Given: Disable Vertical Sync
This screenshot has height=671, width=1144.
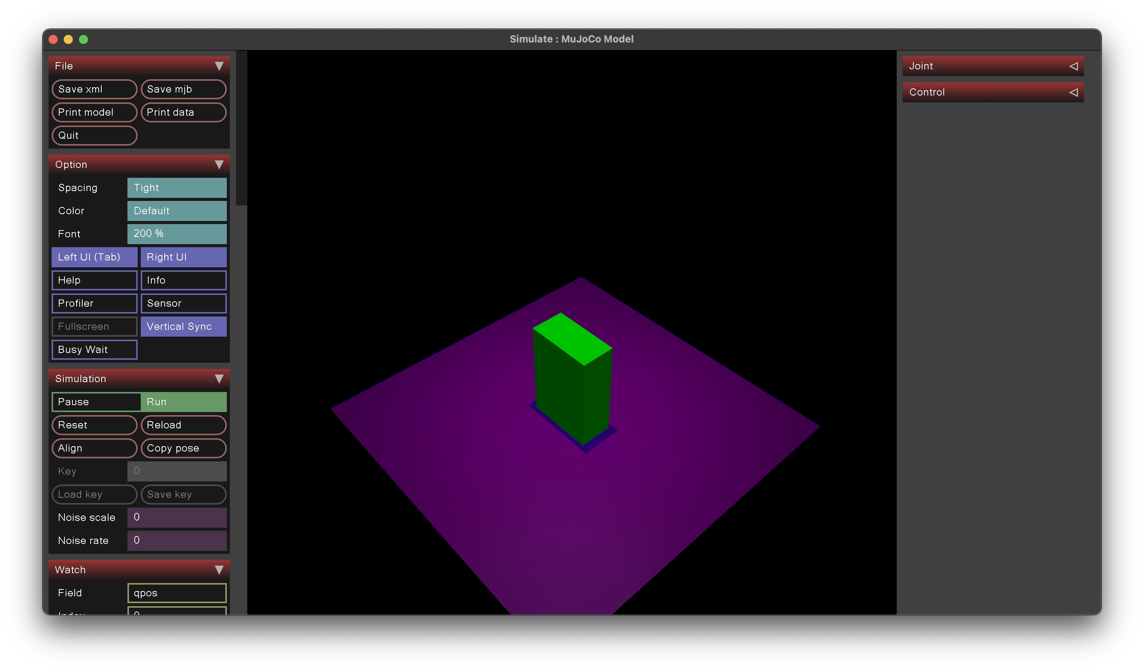Looking at the screenshot, I should click(184, 326).
